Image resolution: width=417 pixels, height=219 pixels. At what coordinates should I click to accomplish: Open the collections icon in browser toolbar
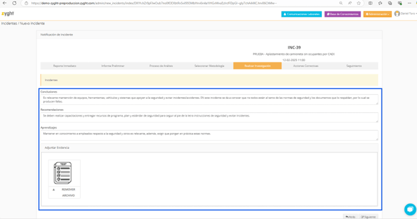pos(390,3)
